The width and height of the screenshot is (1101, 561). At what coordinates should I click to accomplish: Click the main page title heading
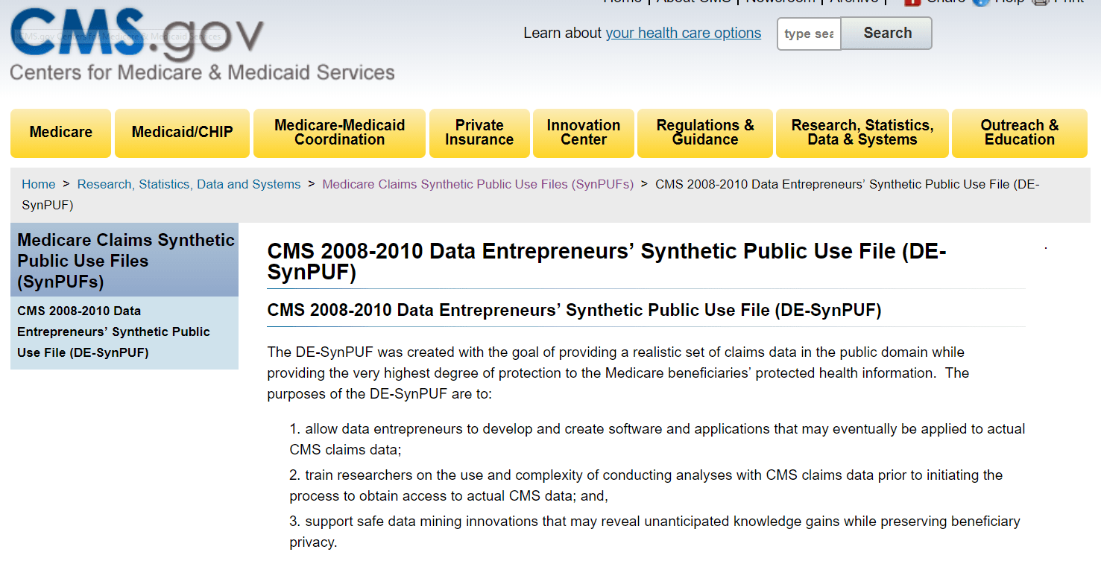(607, 262)
